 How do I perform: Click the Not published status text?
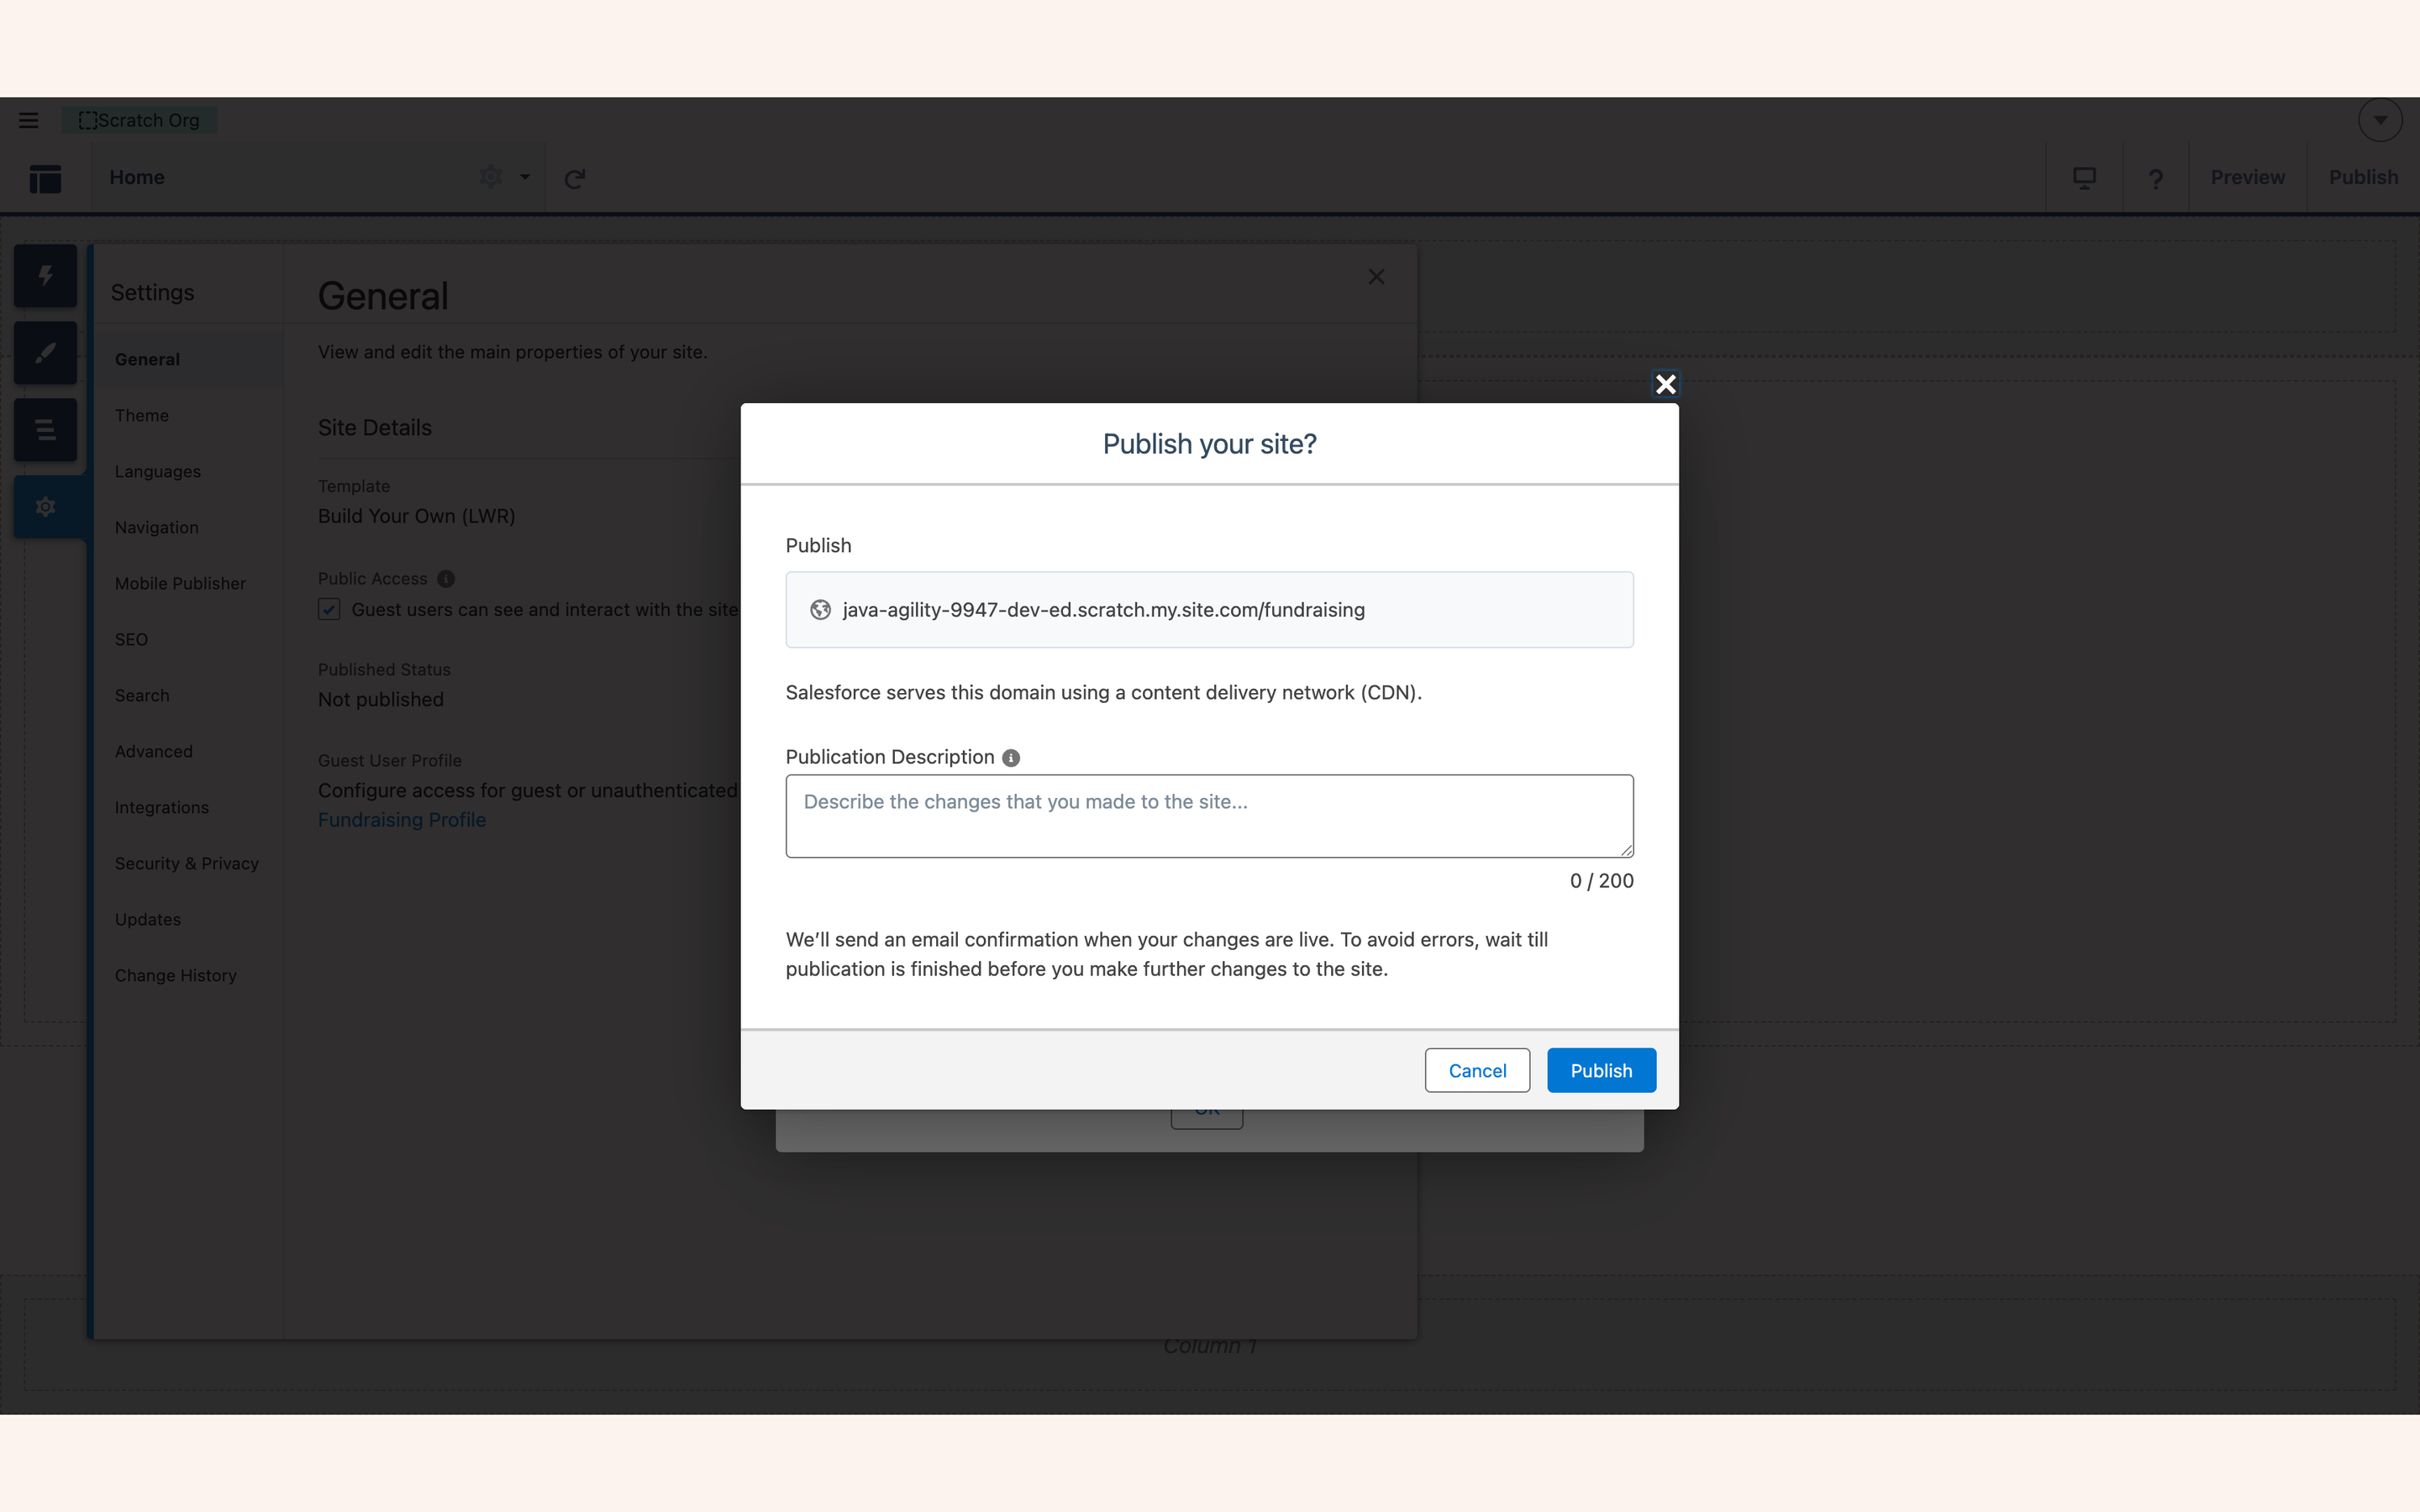380,700
